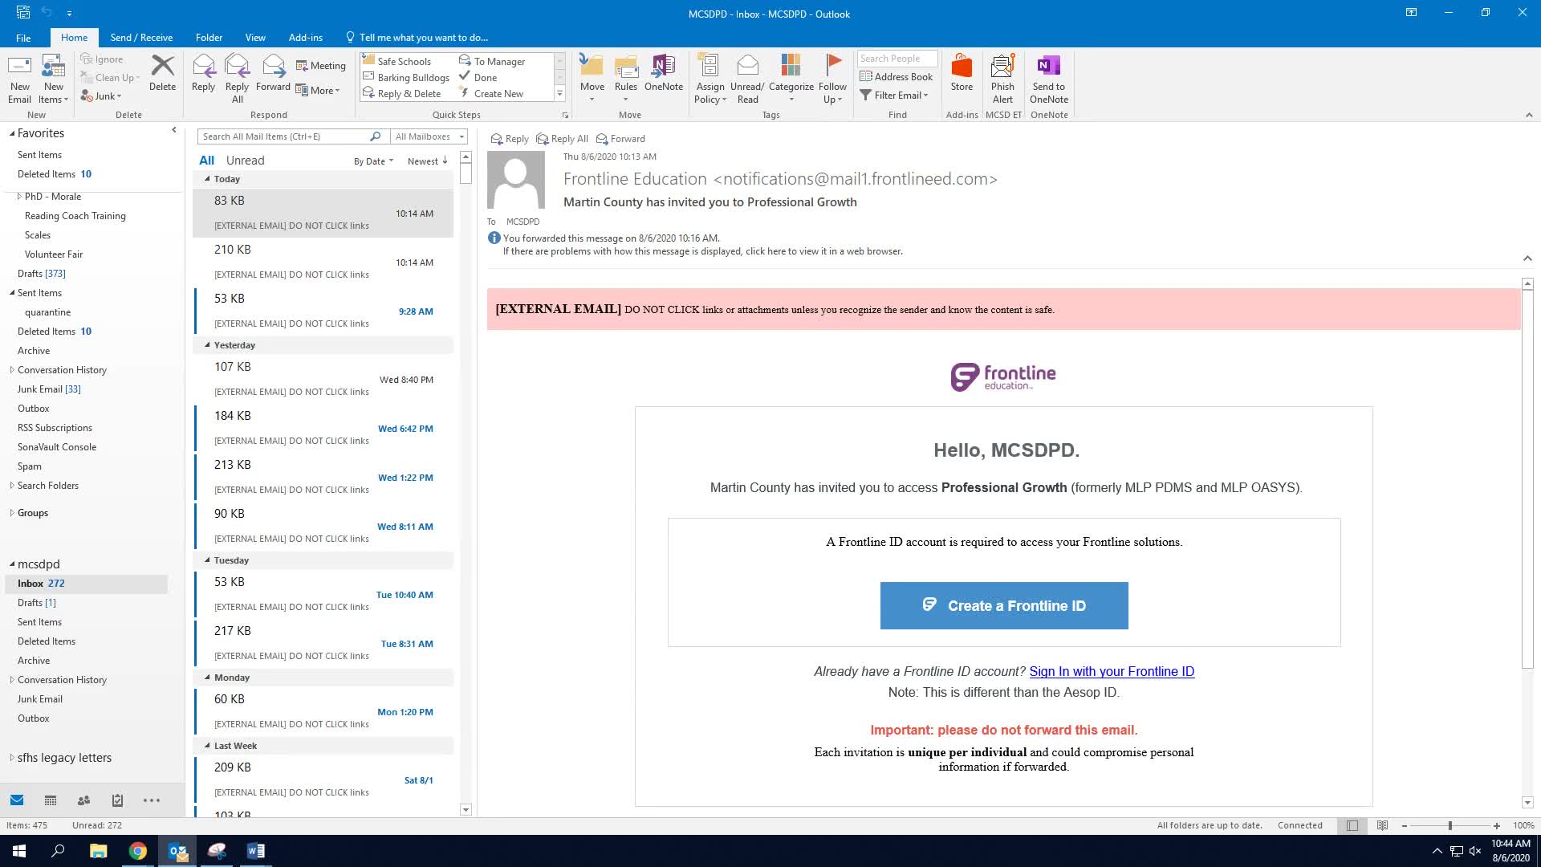Viewport: 1541px width, 867px height.
Task: Collapse the mcsdpd mailbox tree
Action: [12, 564]
